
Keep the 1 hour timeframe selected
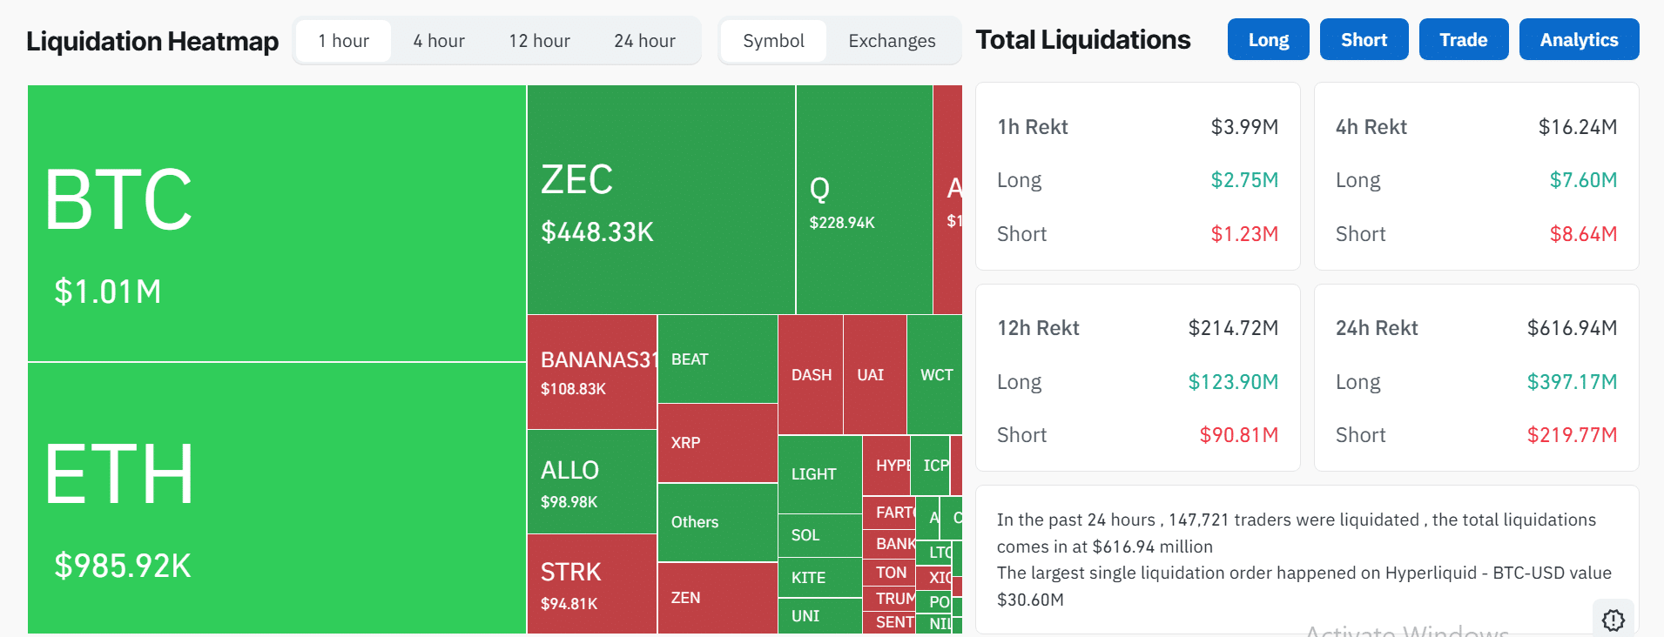(343, 40)
